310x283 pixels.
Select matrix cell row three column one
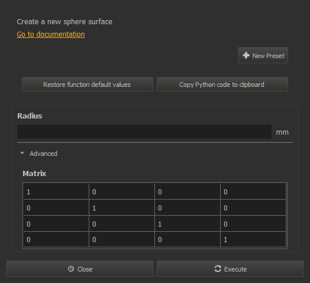[x=56, y=224]
